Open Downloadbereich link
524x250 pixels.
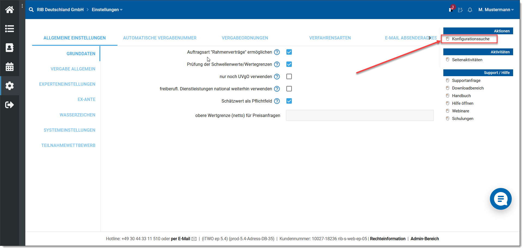[x=468, y=88]
